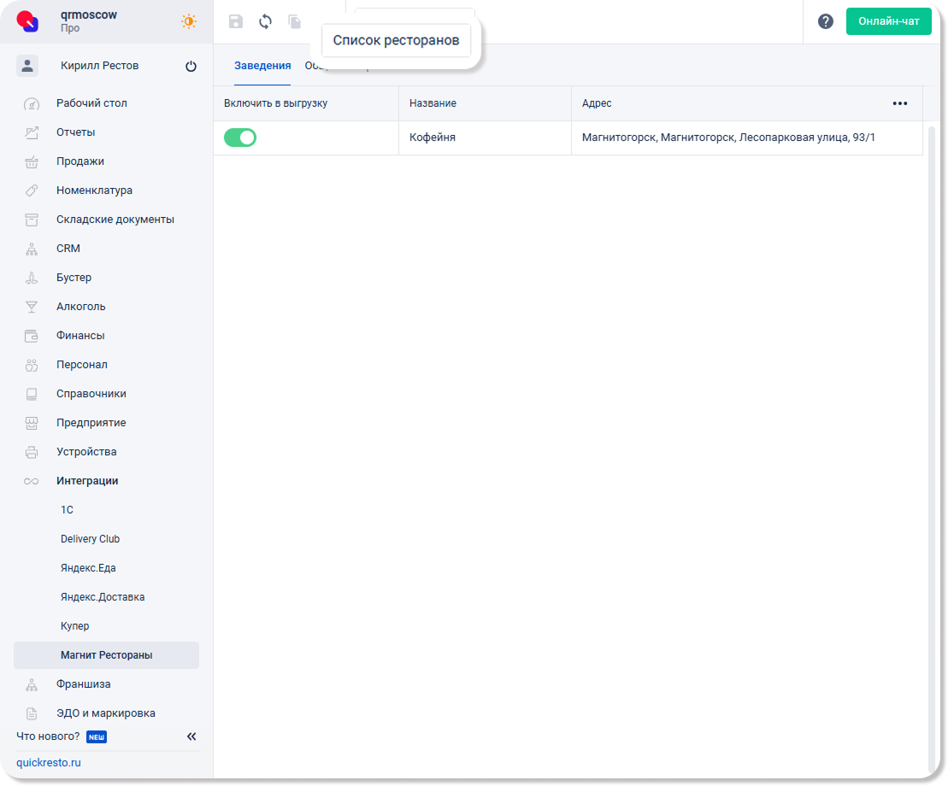Click the Что нового? link
Viewport: 948px width, 786px height.
48,736
